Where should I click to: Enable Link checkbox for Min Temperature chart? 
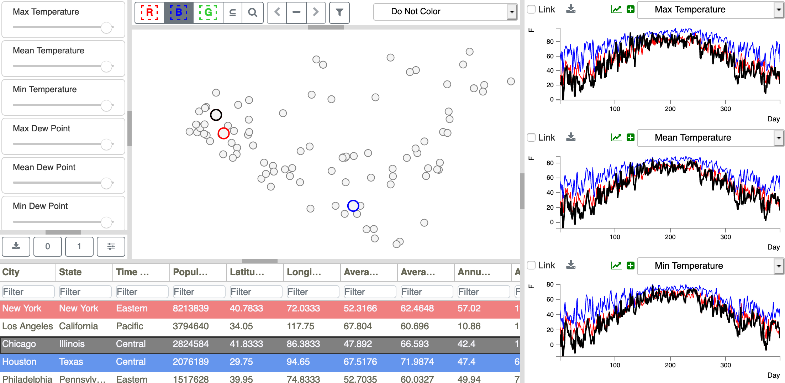pyautogui.click(x=531, y=265)
